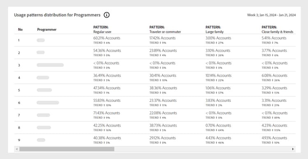
Task: Click the 38.73% Accounts value
Action: (x=163, y=125)
